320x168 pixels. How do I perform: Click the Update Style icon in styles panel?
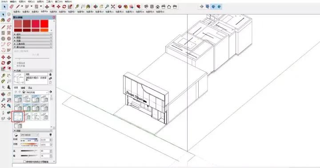click(50, 82)
